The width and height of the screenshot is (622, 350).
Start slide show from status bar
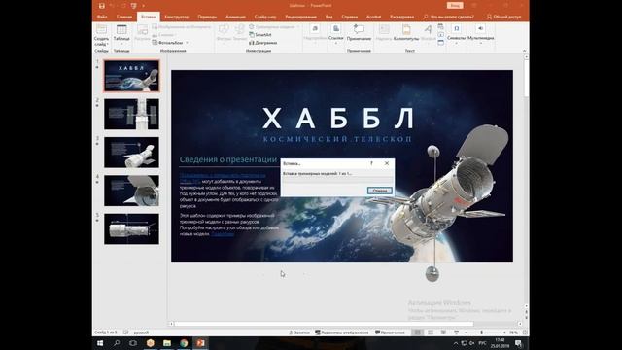click(457, 332)
